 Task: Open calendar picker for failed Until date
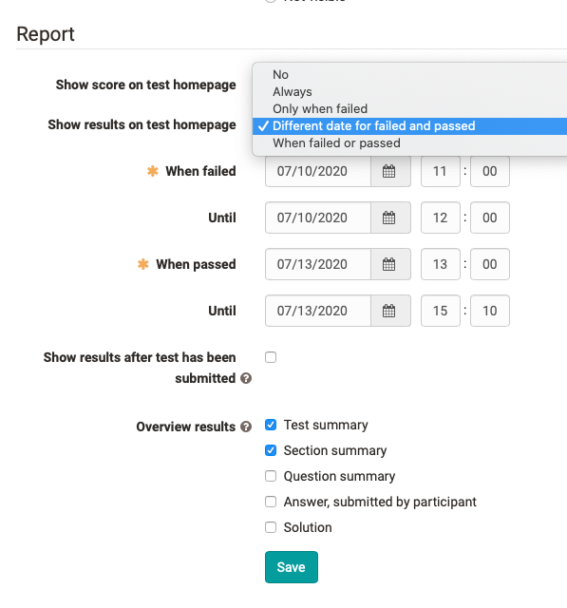click(x=390, y=218)
